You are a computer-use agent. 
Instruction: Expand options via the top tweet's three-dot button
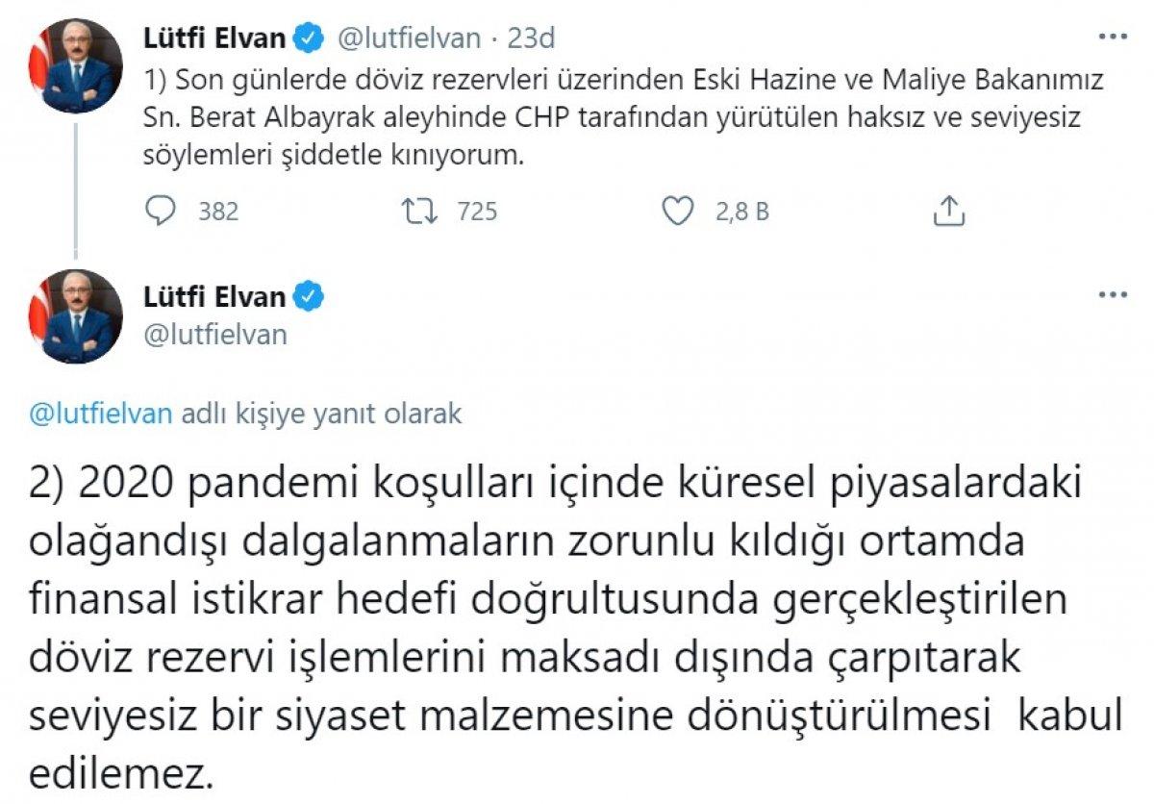pos(1115,35)
